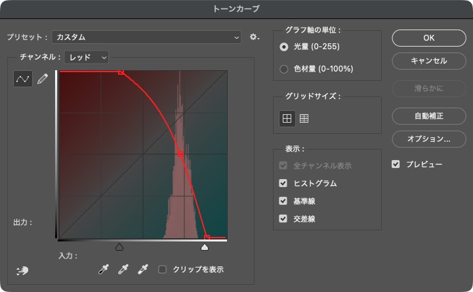
Task: Open the プリセット dropdown showing カスタム
Action: (x=146, y=37)
